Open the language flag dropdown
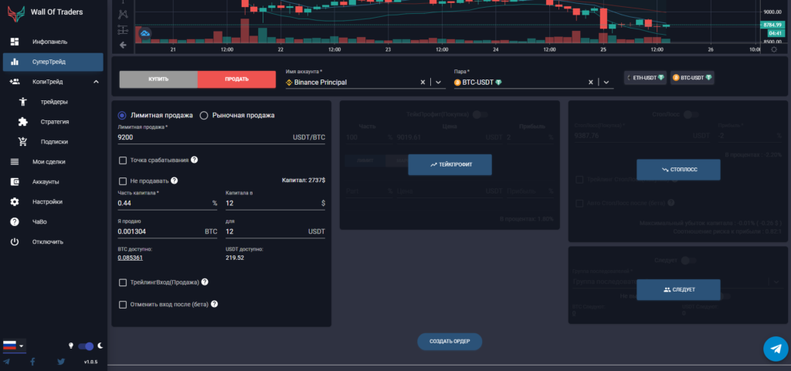 14,346
